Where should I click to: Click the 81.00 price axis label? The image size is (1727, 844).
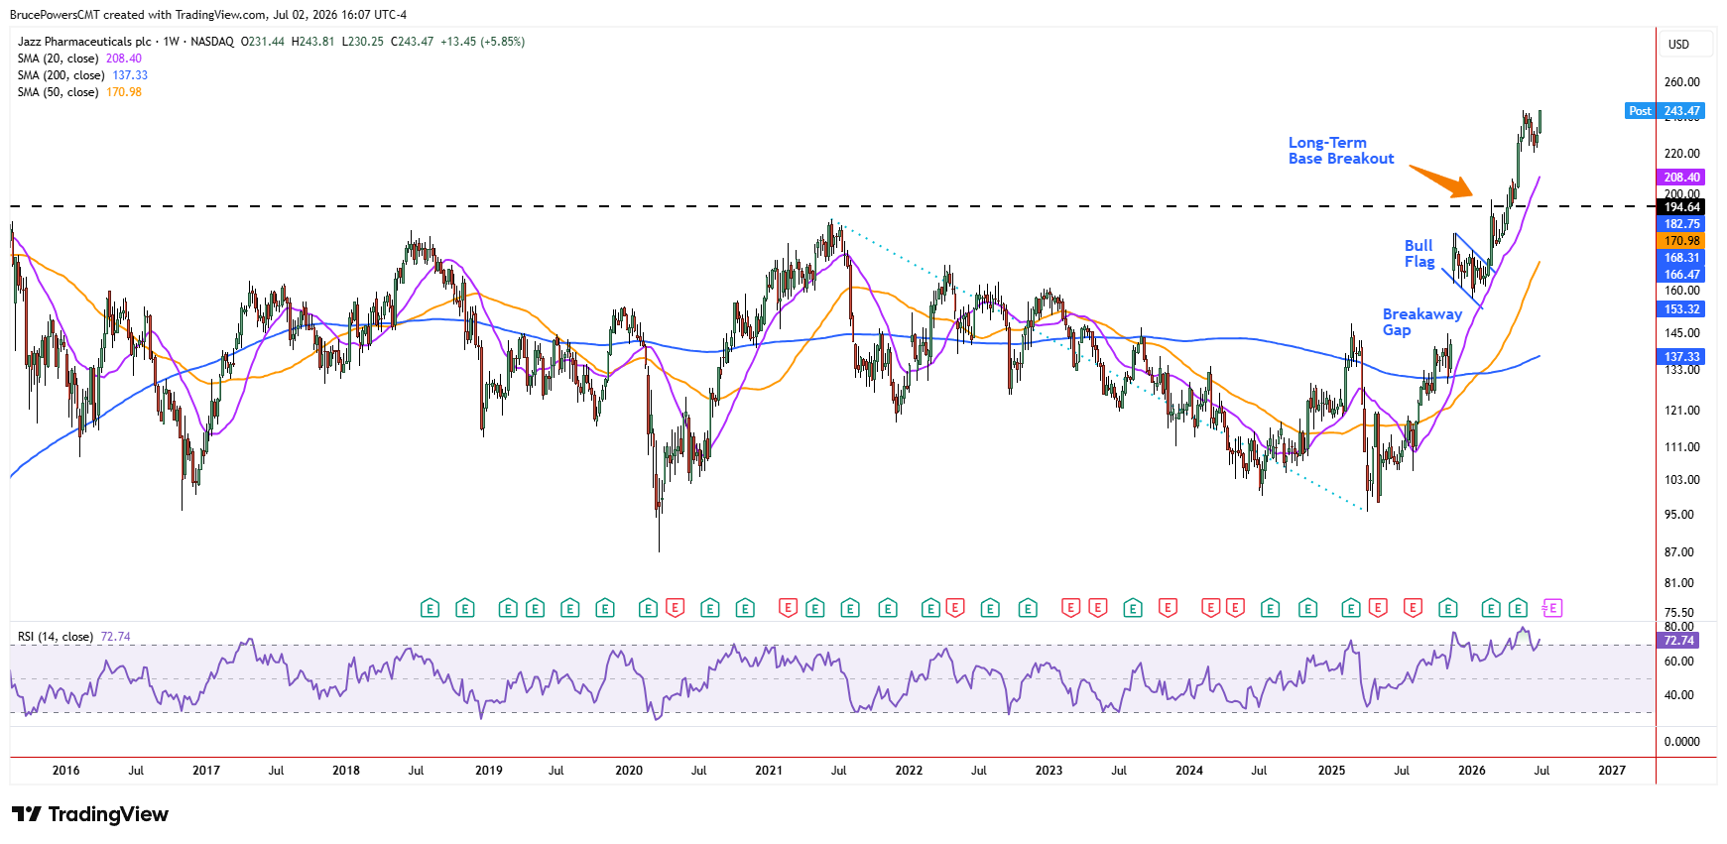point(1679,583)
